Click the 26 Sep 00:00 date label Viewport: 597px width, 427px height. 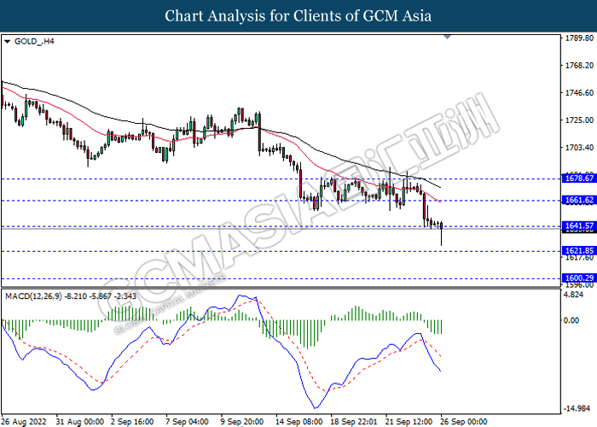click(463, 422)
